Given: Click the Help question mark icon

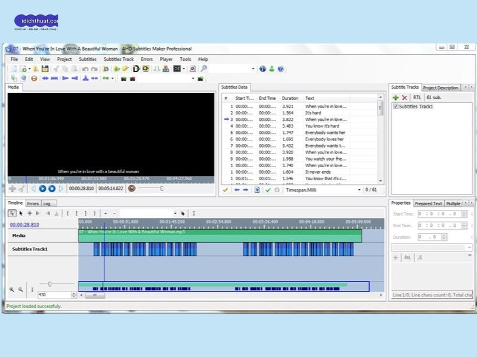Looking at the screenshot, I should click(x=279, y=69).
